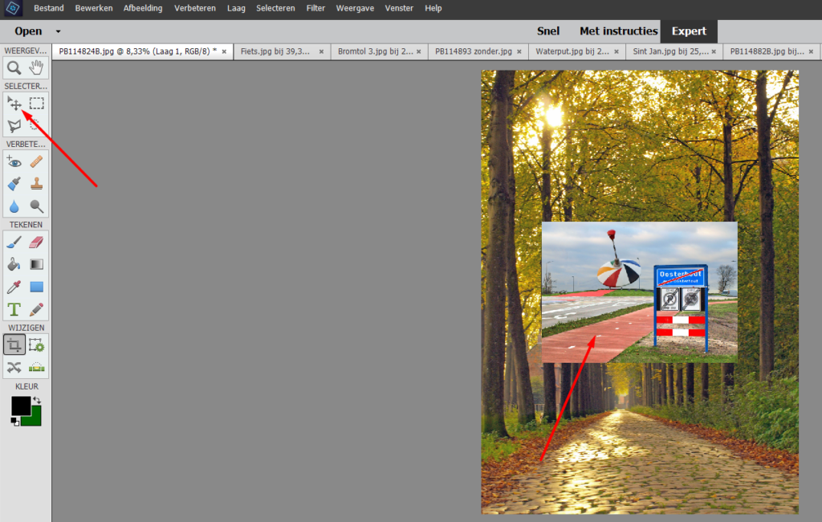
Task: Close the Bromtol 3.jpg tab
Action: 419,51
